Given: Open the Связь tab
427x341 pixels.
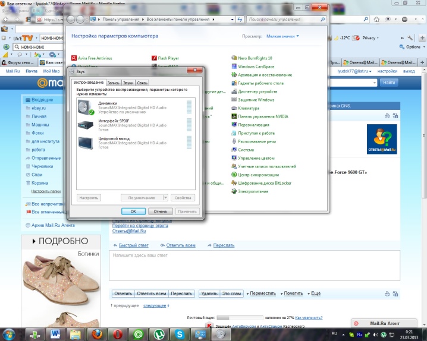Looking at the screenshot, I should pos(142,83).
